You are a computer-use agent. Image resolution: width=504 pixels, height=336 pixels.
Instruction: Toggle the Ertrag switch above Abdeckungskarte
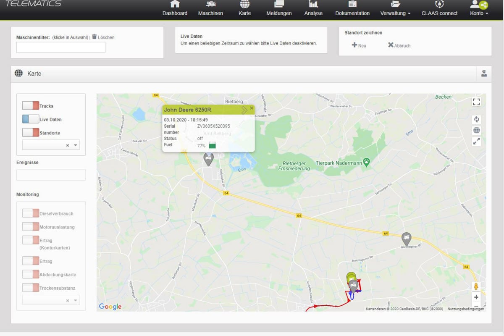30,261
